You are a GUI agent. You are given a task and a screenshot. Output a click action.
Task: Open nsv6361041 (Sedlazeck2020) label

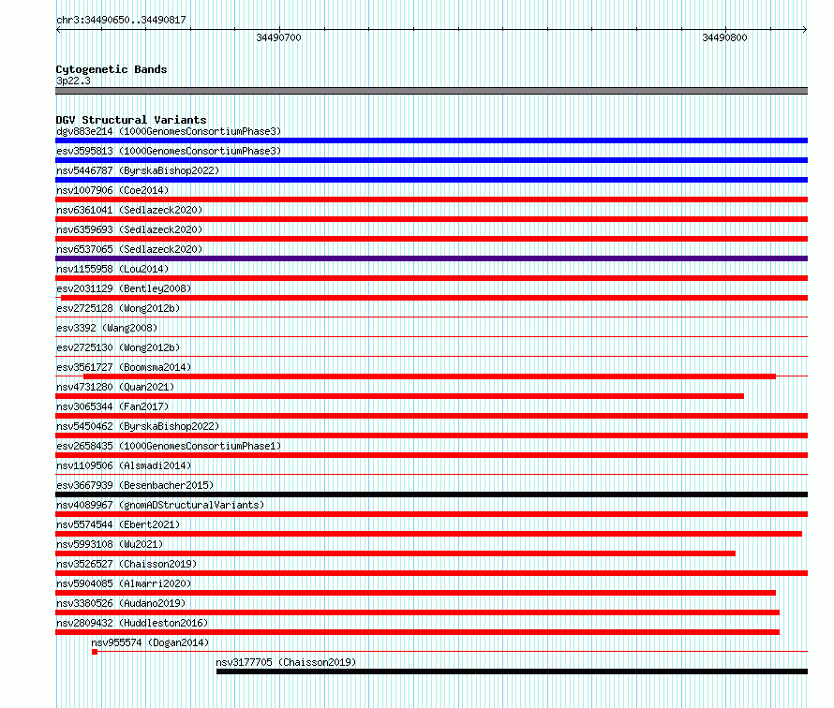coord(129,210)
